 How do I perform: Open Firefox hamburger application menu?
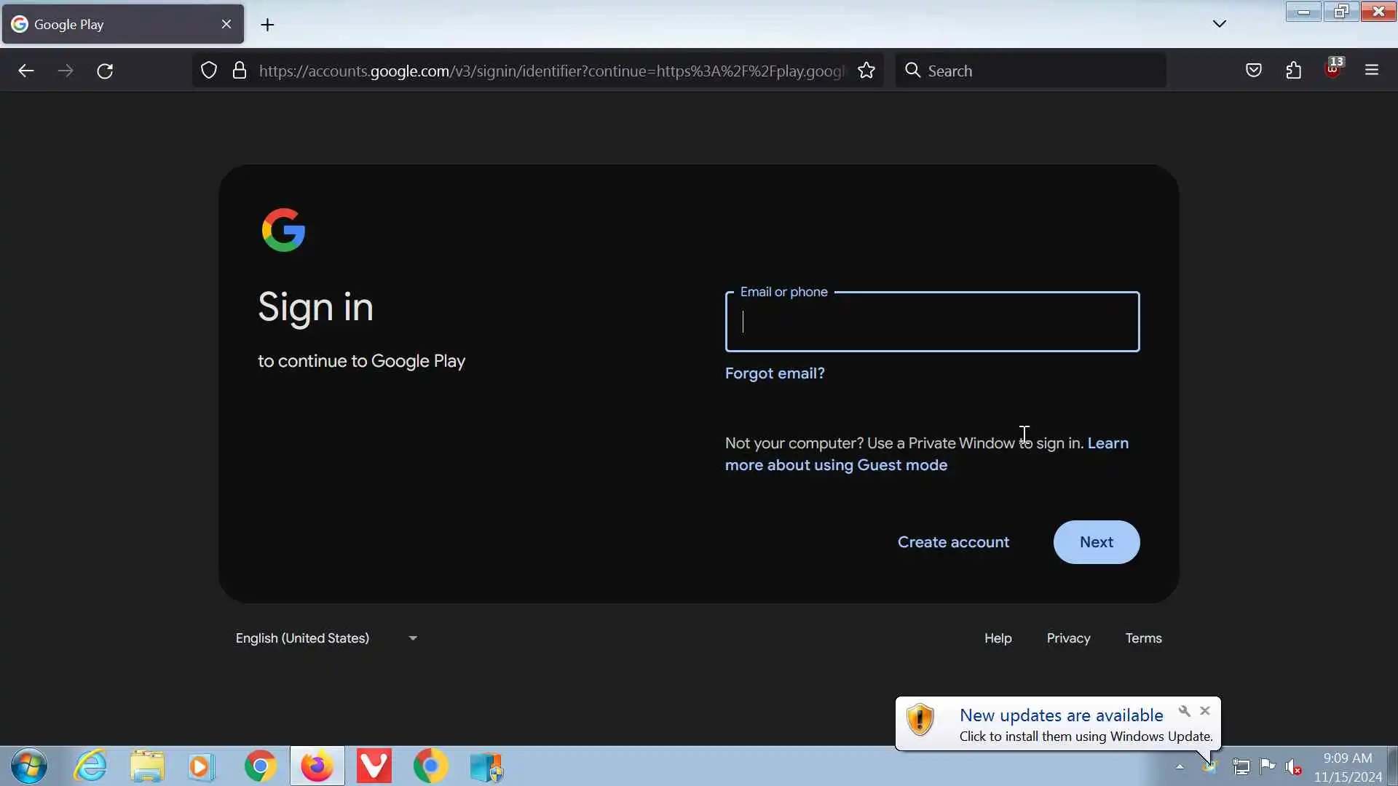click(1372, 71)
